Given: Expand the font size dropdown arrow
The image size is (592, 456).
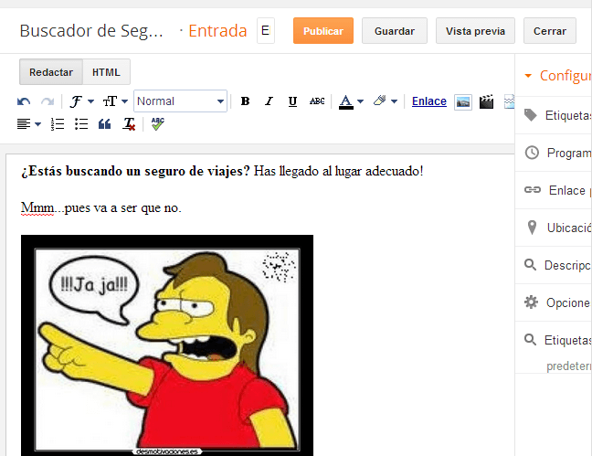Looking at the screenshot, I should pyautogui.click(x=124, y=101).
